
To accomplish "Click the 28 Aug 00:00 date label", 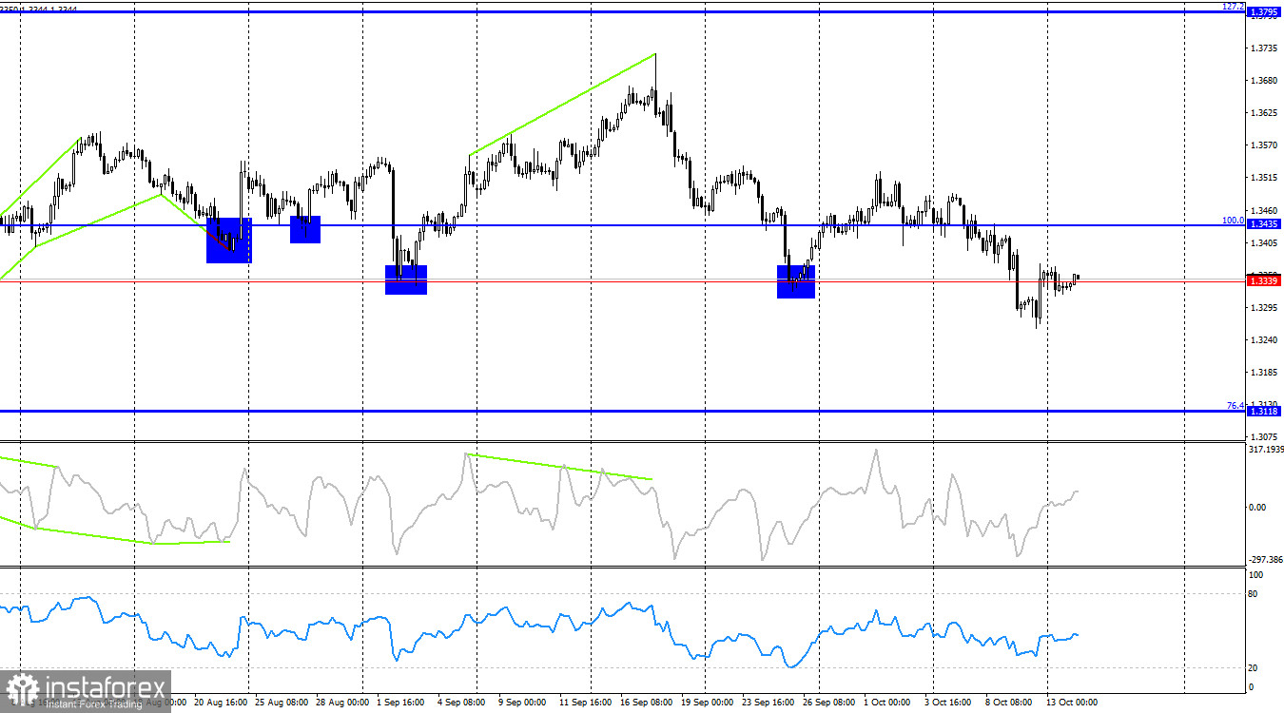I will [343, 703].
